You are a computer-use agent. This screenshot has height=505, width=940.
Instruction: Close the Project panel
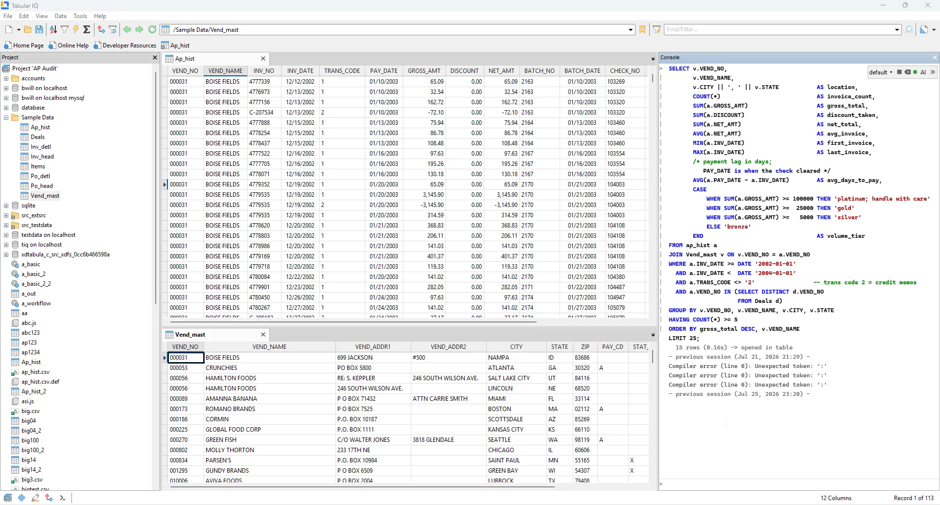[155, 58]
